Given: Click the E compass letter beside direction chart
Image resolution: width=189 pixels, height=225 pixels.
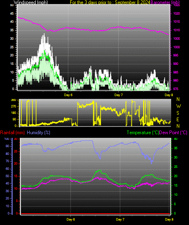Looking at the screenshot, I should (178, 119).
